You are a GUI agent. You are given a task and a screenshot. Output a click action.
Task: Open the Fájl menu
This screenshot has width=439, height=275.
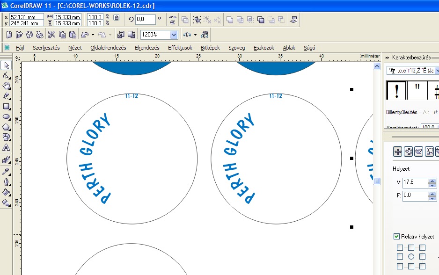click(20, 48)
